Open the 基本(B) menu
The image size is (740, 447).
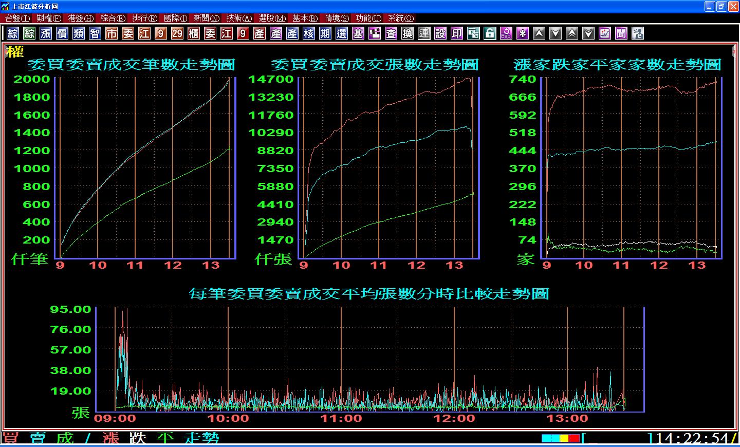point(305,18)
